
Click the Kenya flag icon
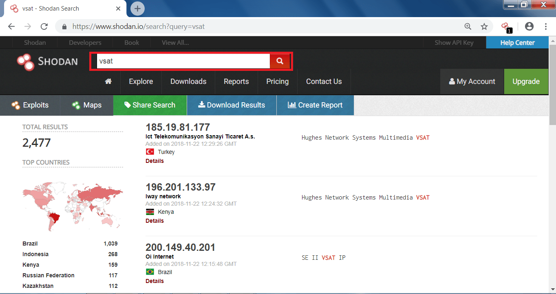click(150, 212)
